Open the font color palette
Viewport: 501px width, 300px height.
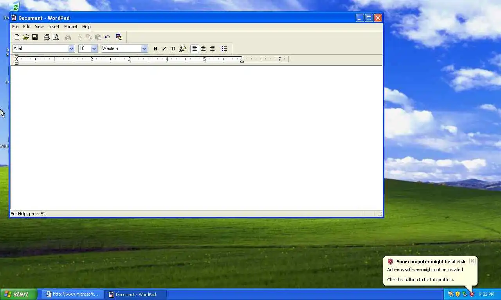click(182, 49)
